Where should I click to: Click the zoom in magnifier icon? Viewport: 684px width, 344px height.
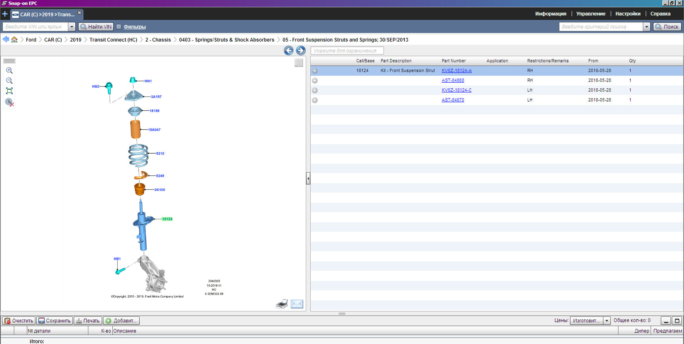9,71
